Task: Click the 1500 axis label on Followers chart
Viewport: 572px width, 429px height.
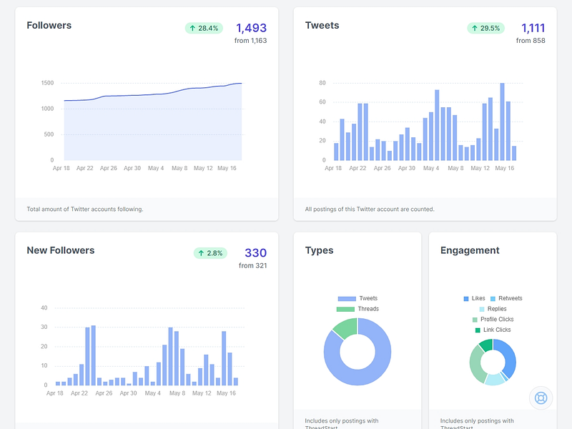Action: 47,83
